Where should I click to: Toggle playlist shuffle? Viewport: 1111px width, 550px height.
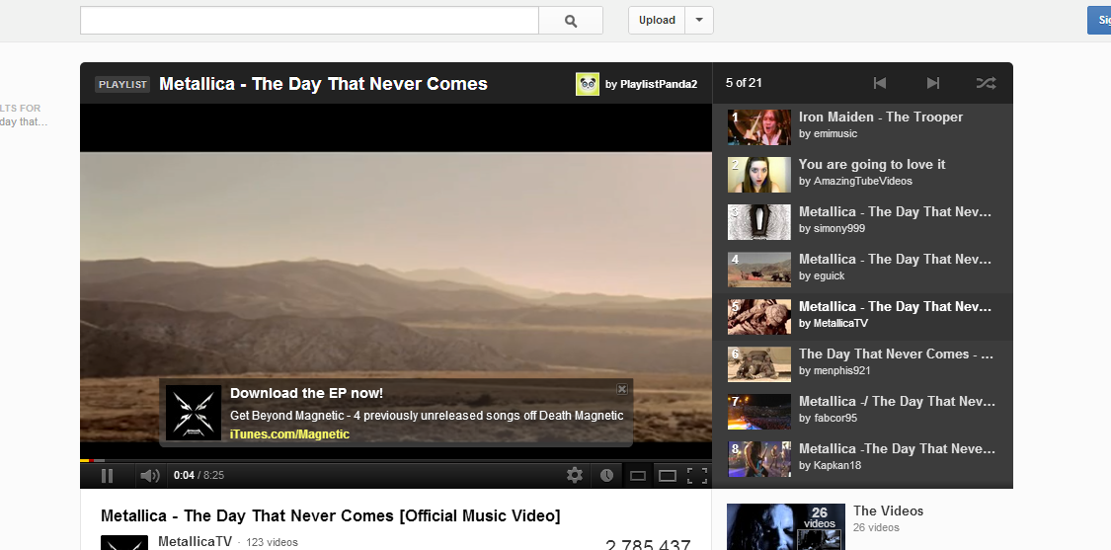986,83
